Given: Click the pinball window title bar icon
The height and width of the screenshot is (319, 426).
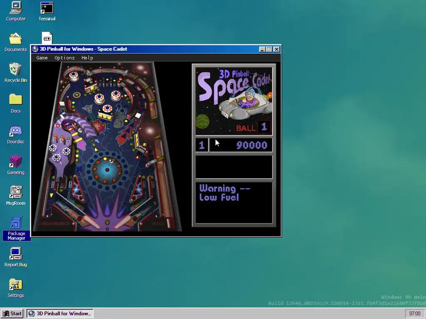Looking at the screenshot, I should click(x=35, y=49).
